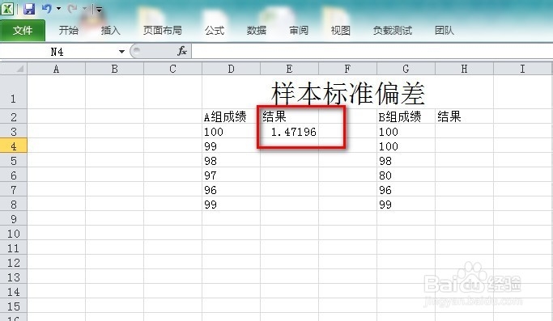Screen dimensions: 553x321
Task: Select cell G5 containing 98
Action: (x=406, y=160)
